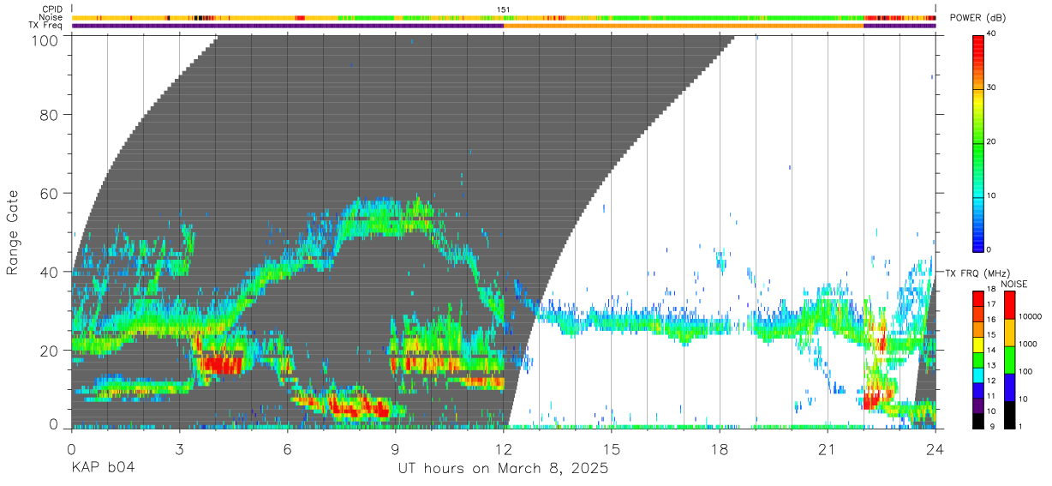Click the NOISE scale value '1'

[x=1021, y=426]
